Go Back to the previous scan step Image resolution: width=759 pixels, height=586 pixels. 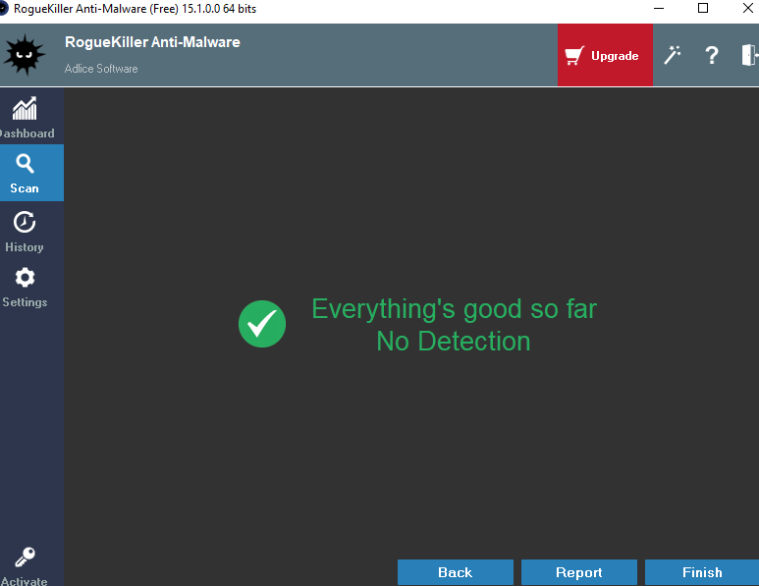[455, 572]
